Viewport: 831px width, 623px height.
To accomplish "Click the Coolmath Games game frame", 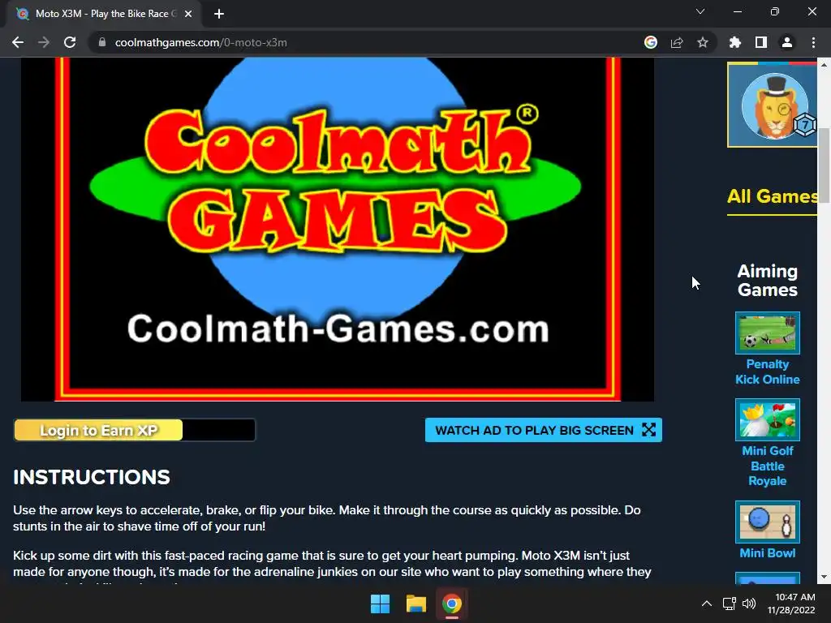I will [338, 229].
